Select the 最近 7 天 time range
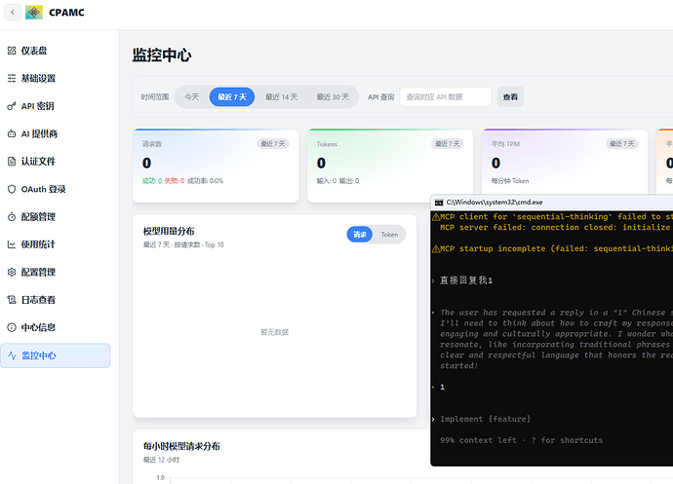Image resolution: width=673 pixels, height=484 pixels. (x=232, y=96)
